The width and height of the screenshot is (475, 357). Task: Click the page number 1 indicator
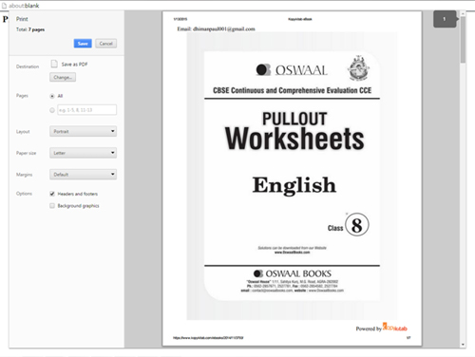(x=445, y=19)
